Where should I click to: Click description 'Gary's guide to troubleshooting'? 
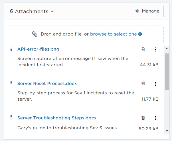point(68,128)
